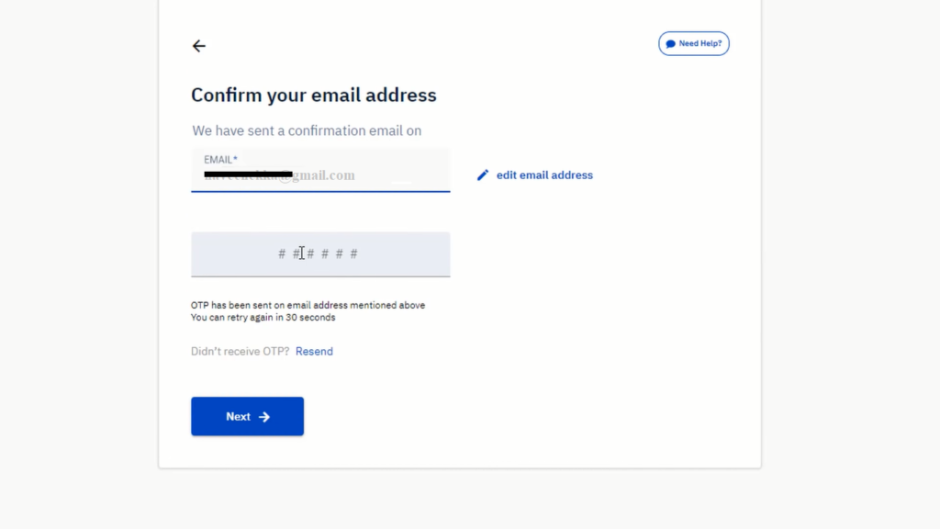
Task: Click the pencil icon beside edit email address
Action: click(483, 175)
